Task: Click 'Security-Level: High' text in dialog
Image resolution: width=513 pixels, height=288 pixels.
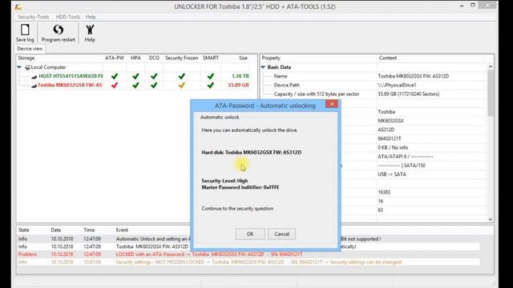Action: (x=224, y=181)
